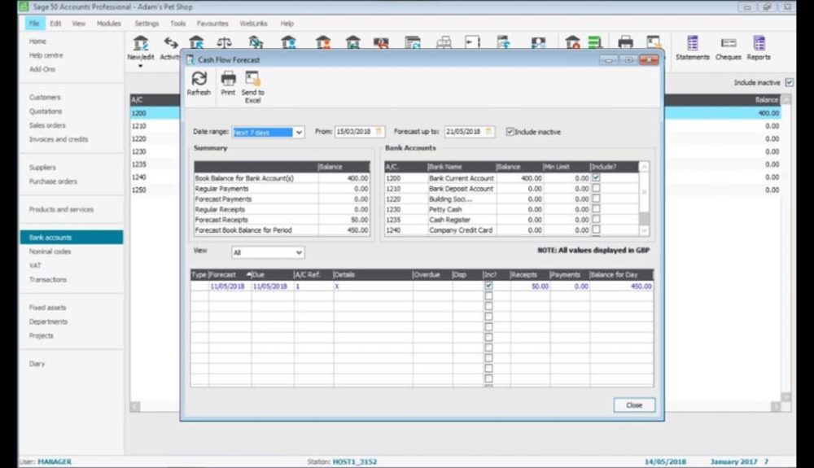This screenshot has height=468, width=814.
Task: Open the Date range dropdown
Action: click(x=299, y=133)
